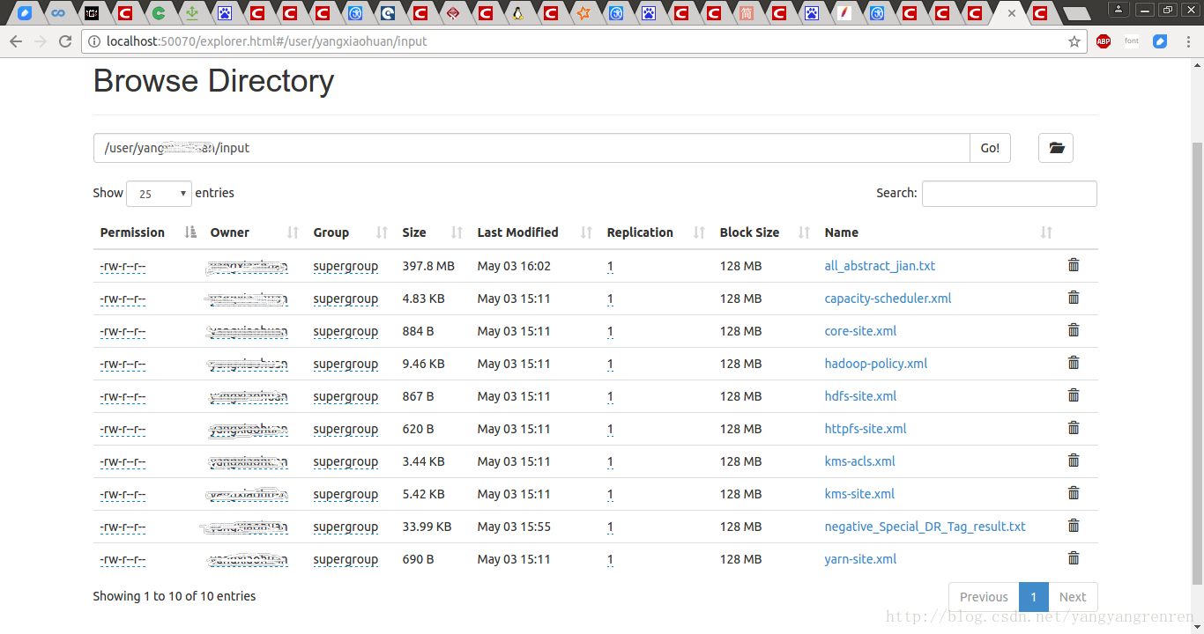
Task: Delete capacity-scheduler.xml using the trash icon
Action: 1074,298
